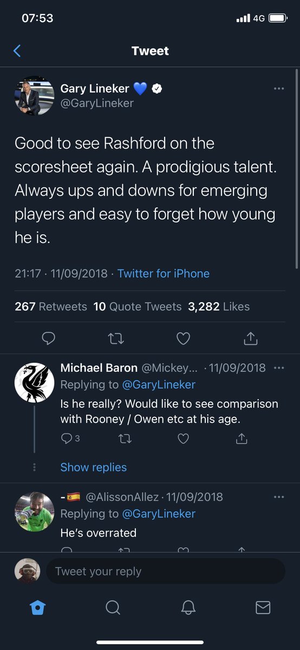Like Michael Baron's reply

184,438
